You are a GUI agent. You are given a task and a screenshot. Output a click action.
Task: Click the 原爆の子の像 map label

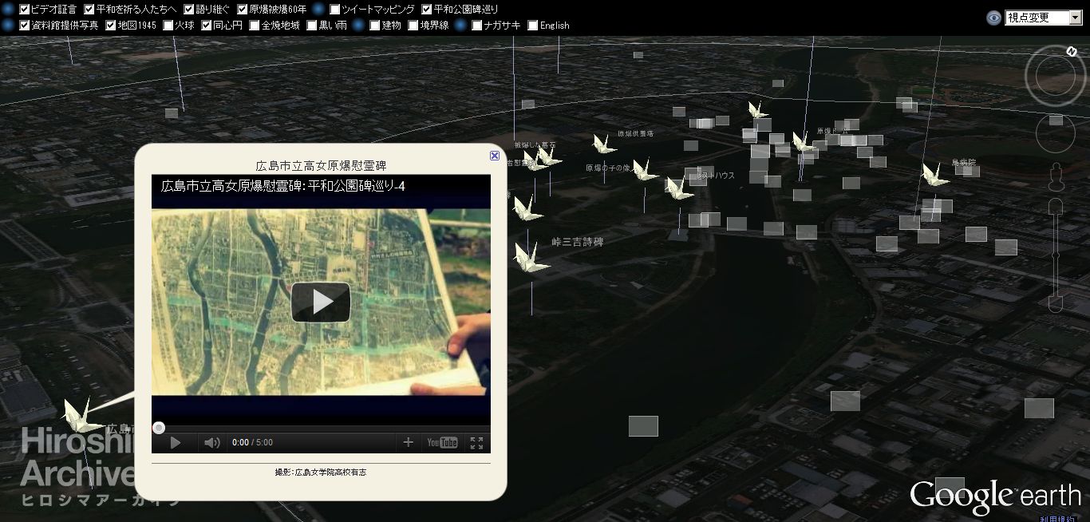(x=608, y=168)
